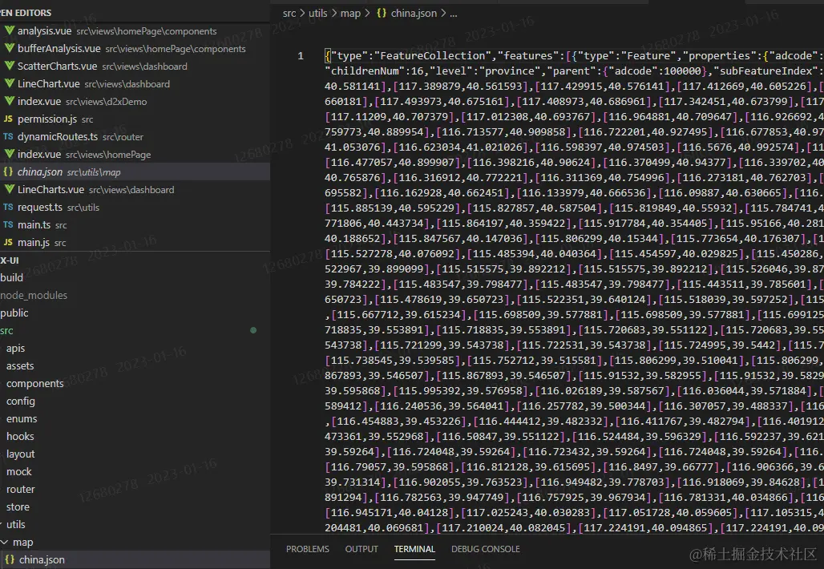
Task: Click JS icon beside main.js
Action: coord(8,242)
